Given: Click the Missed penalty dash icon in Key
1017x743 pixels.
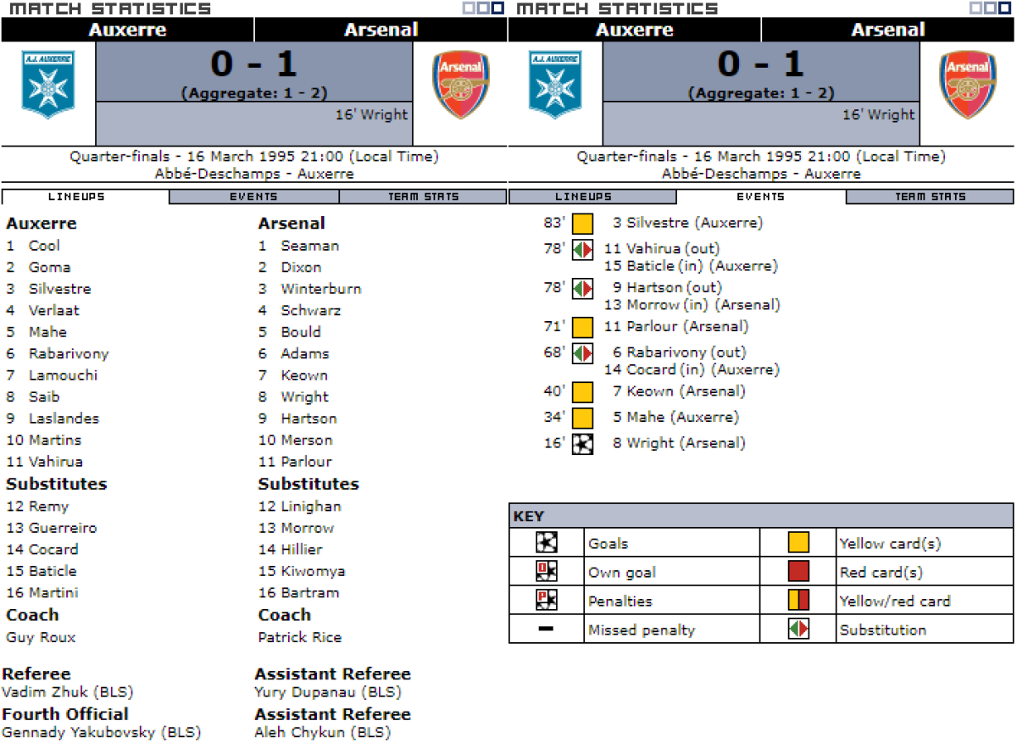Looking at the screenshot, I should coord(546,629).
